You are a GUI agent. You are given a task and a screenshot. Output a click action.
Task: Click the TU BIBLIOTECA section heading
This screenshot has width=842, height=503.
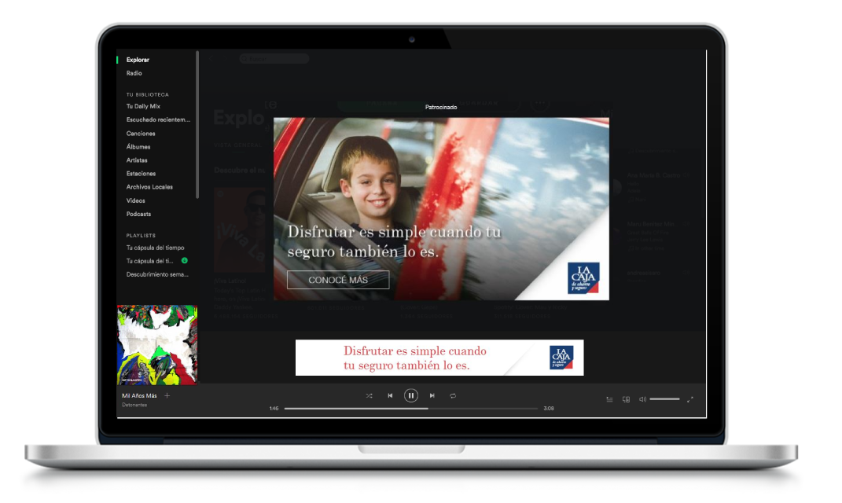coord(148,94)
